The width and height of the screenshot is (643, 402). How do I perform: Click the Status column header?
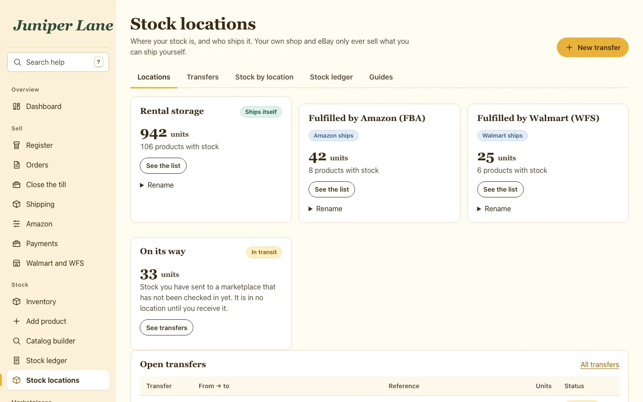point(574,386)
